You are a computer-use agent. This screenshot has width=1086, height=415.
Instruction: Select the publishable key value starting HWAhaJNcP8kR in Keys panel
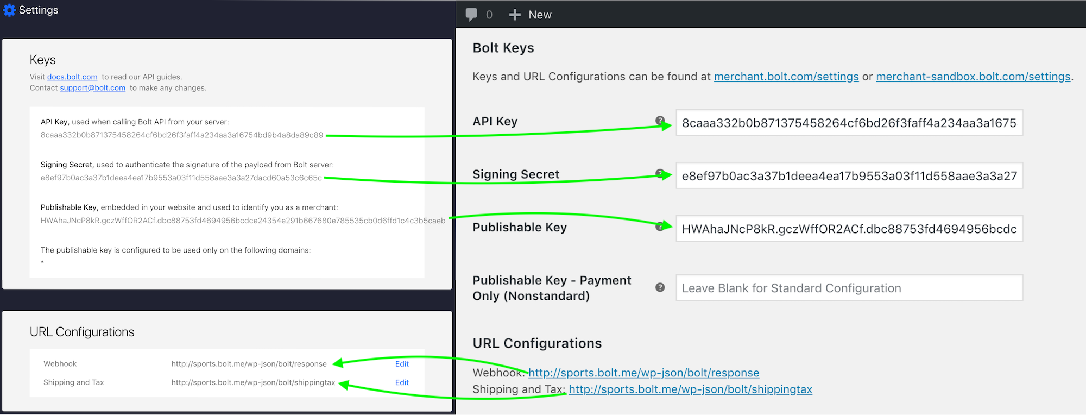click(x=243, y=221)
